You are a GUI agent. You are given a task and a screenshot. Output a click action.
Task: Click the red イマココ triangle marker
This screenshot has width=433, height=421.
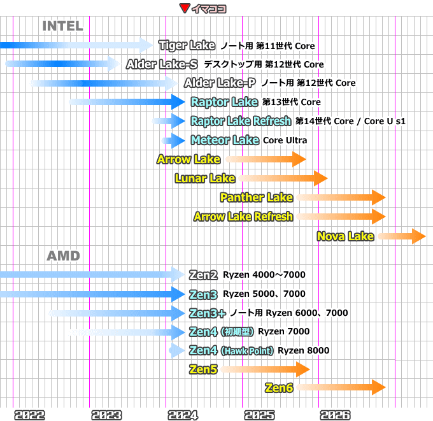pos(185,8)
